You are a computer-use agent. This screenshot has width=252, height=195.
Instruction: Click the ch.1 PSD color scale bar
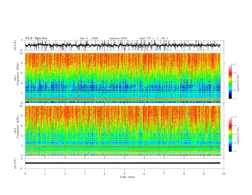pyautogui.click(x=230, y=82)
